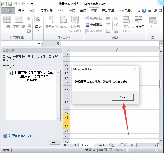Switch to Sheet1 tab
Screen dimensions: 164x153
point(86,145)
